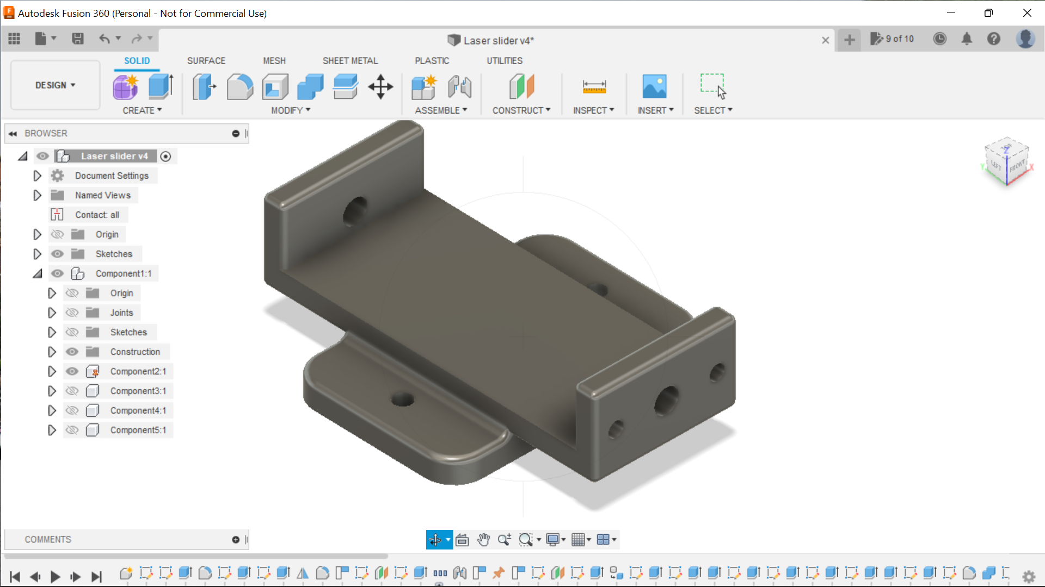
Task: Select the Offset Plane construct icon
Action: pyautogui.click(x=521, y=87)
